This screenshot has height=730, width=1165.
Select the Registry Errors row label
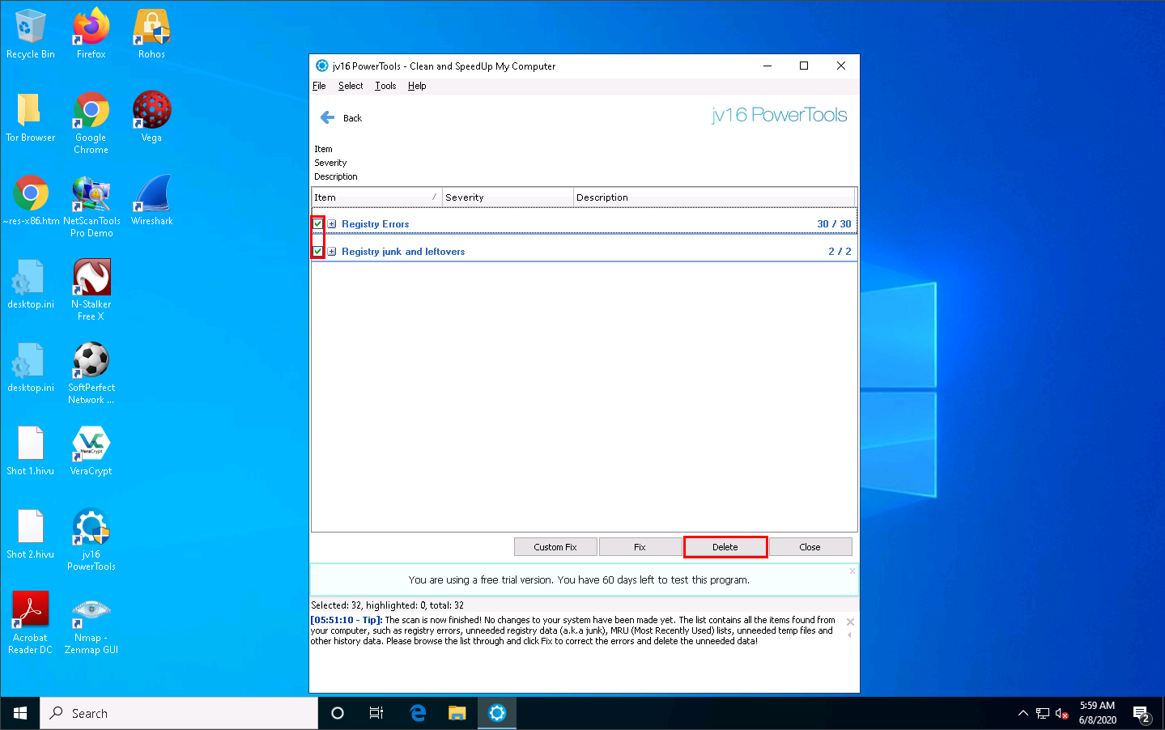point(375,224)
